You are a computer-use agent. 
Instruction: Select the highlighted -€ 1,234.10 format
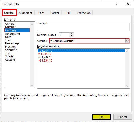(x=81, y=51)
